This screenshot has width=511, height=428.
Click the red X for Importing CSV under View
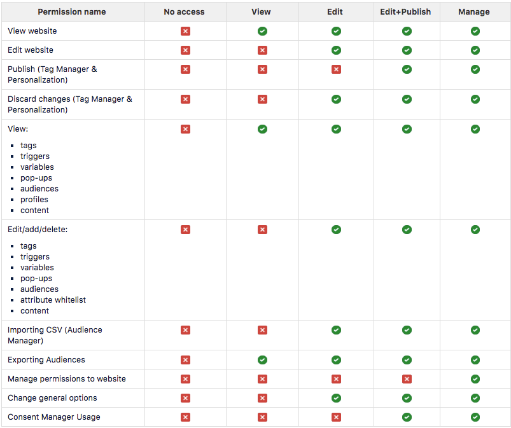[x=262, y=330]
